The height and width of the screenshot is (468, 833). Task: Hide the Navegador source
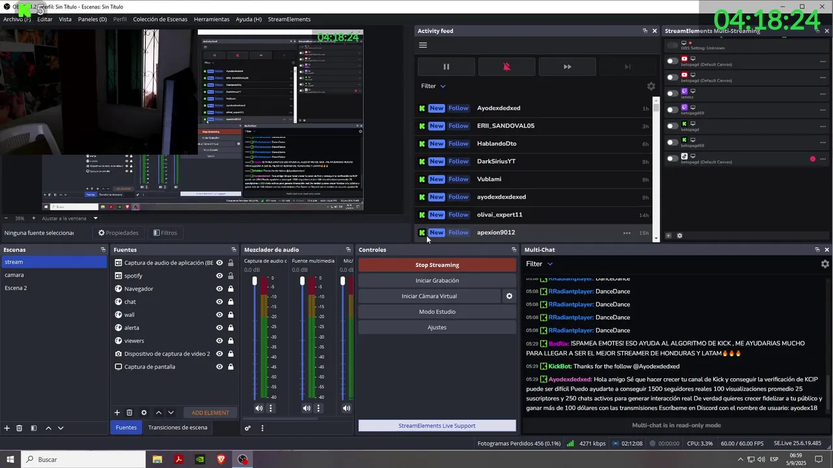pyautogui.click(x=219, y=289)
